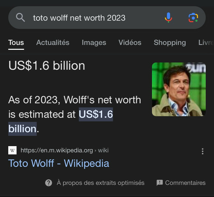Click the question mark help icon
Viewport: 214px width, 197px height.
point(49,183)
